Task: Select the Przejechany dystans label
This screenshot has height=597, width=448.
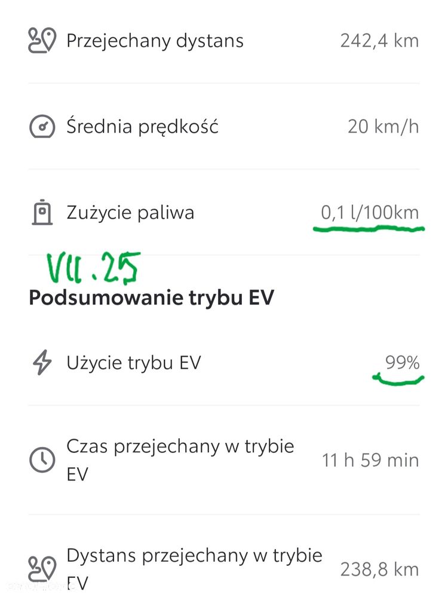Action: coord(155,41)
